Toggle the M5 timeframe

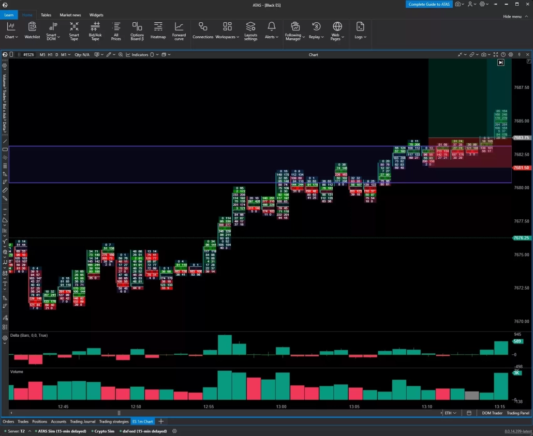[42, 54]
